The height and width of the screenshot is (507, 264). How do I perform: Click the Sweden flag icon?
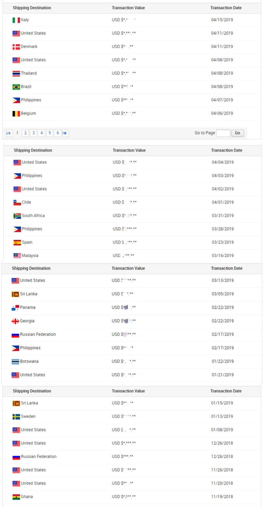click(16, 417)
